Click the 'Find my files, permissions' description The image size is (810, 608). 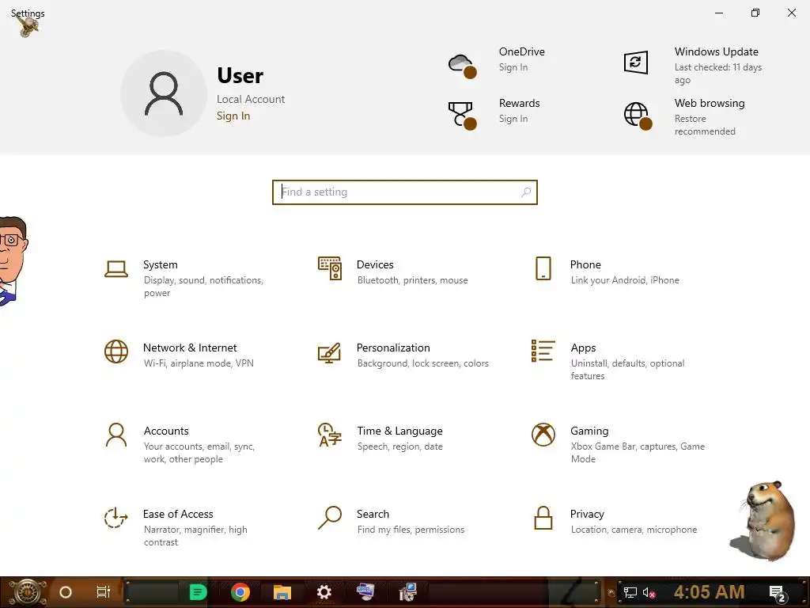tap(411, 530)
